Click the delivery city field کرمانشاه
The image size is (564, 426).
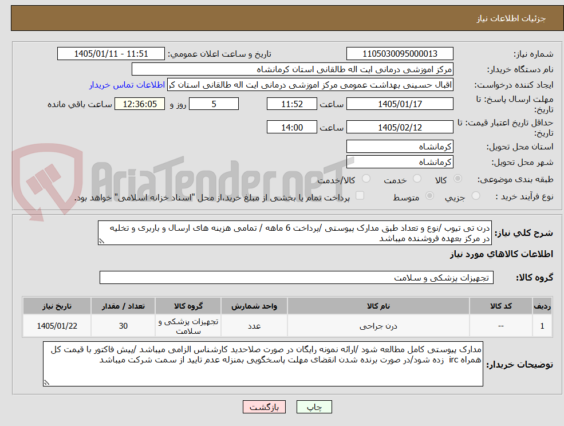(x=400, y=162)
